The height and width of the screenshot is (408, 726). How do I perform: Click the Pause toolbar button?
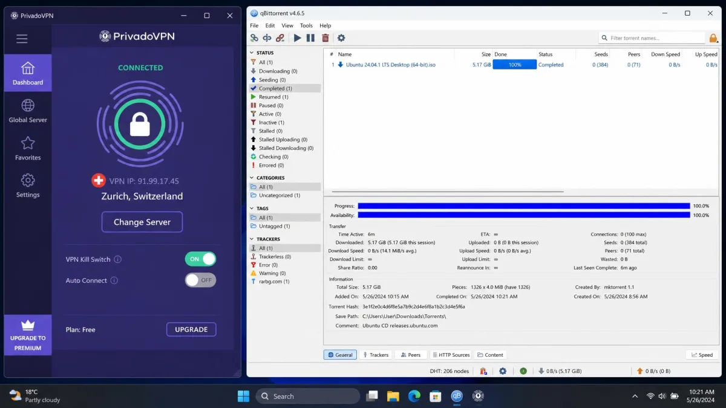(310, 37)
